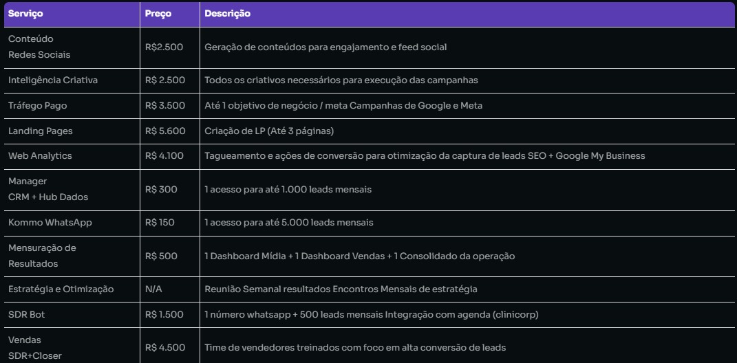Click the Preço column header
This screenshot has width=737, height=363.
[158, 14]
